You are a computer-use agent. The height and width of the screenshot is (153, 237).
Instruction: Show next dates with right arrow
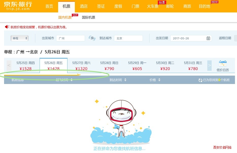click(209, 65)
